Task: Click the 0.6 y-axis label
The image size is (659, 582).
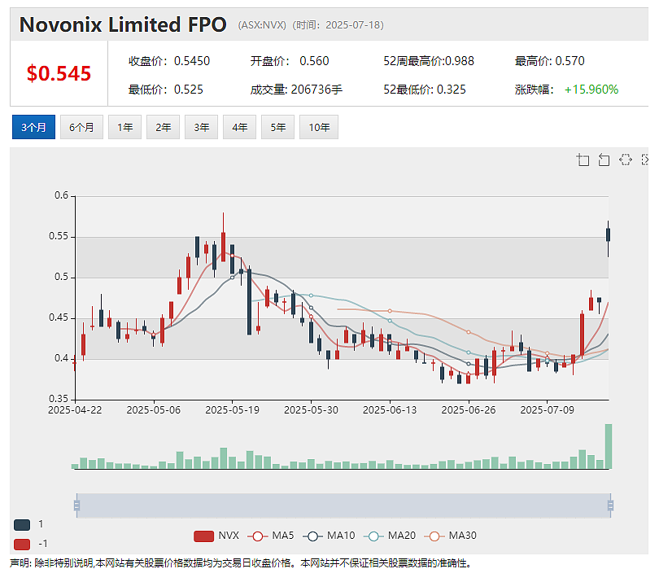Action: (61, 195)
